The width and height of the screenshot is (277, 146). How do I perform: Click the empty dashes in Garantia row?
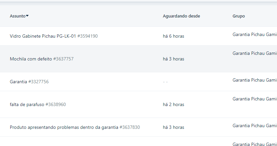[x=165, y=82]
